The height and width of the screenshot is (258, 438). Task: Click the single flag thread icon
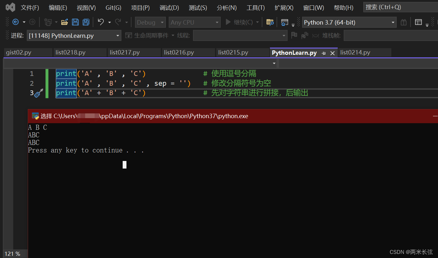(294, 35)
